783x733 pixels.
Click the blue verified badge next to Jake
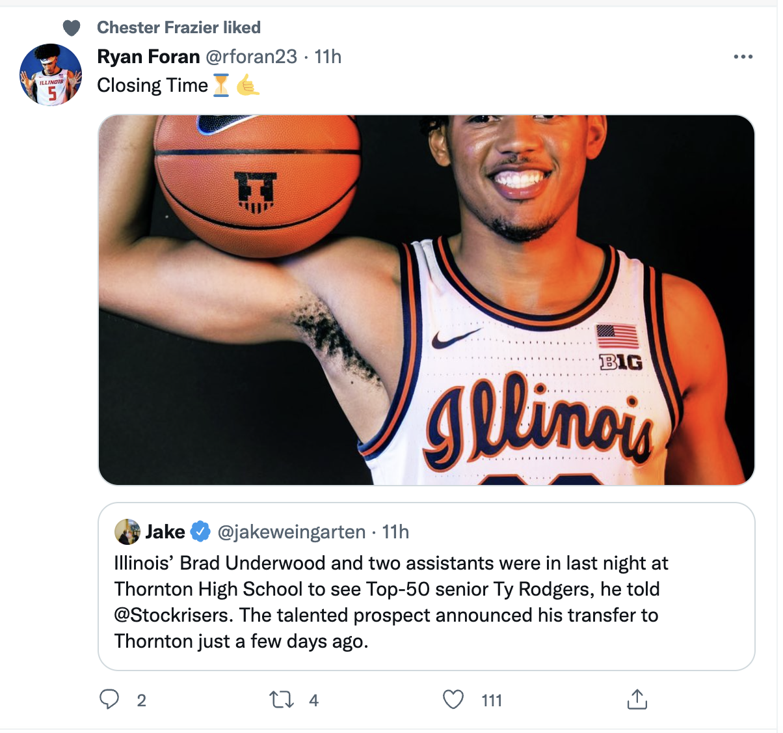[x=200, y=532]
